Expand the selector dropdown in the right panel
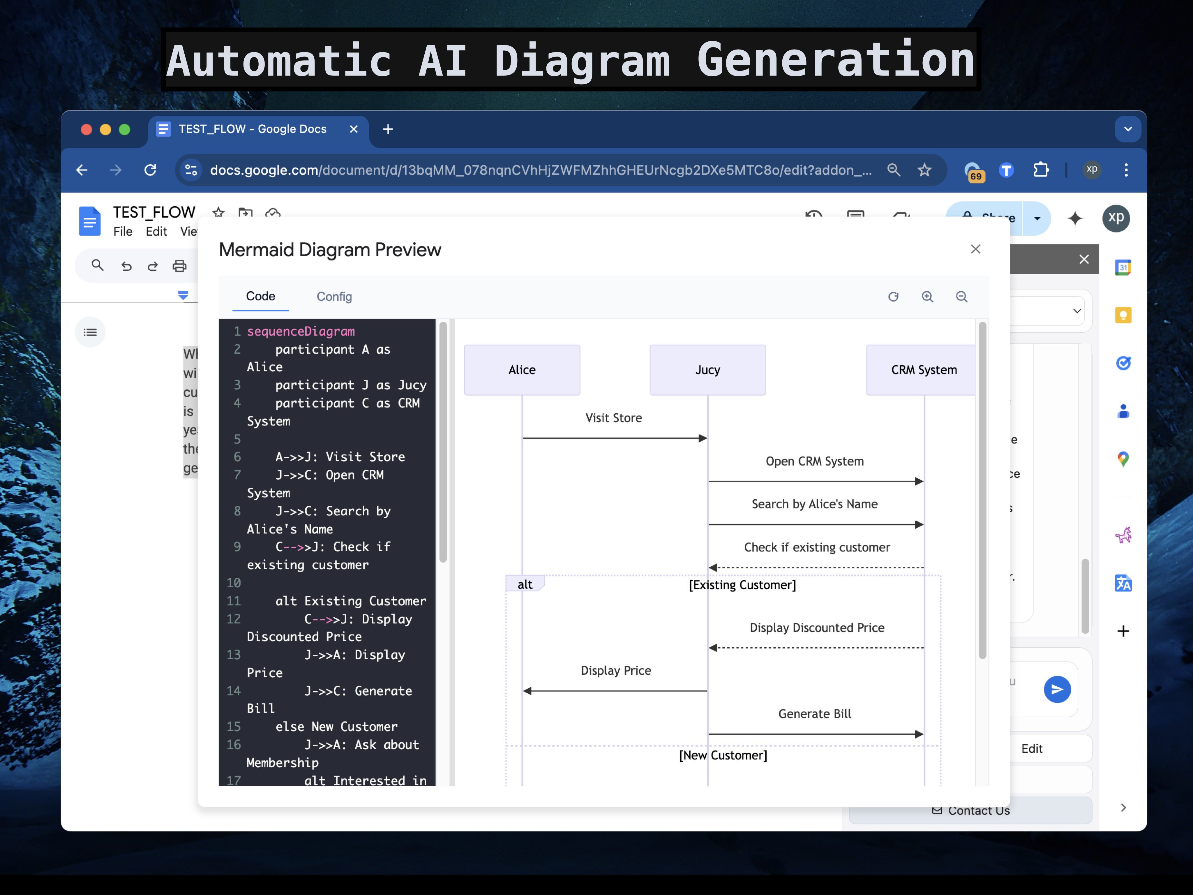This screenshot has height=895, width=1193. coord(1076,311)
